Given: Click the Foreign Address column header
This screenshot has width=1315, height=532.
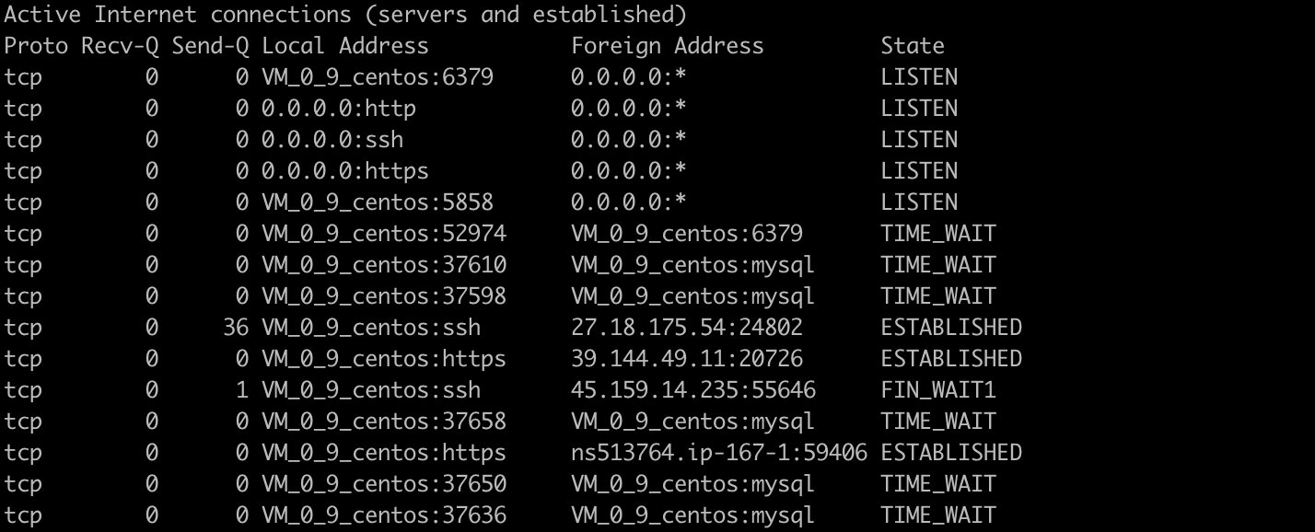Looking at the screenshot, I should pos(667,46).
